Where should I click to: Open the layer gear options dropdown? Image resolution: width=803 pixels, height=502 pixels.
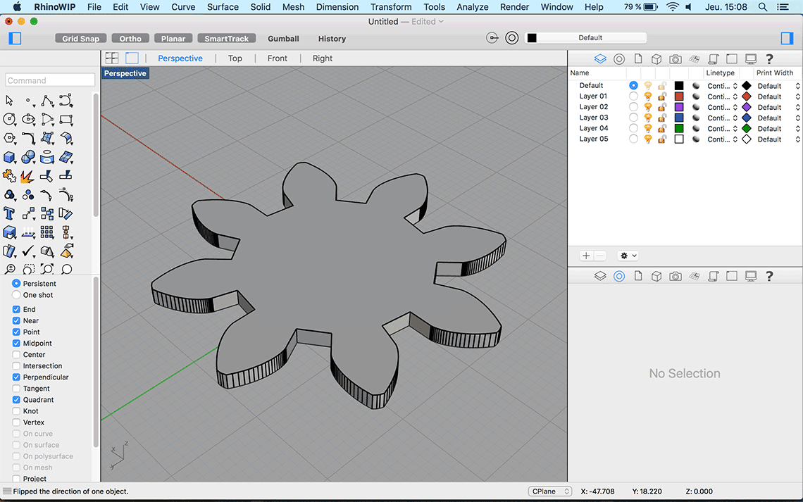628,256
